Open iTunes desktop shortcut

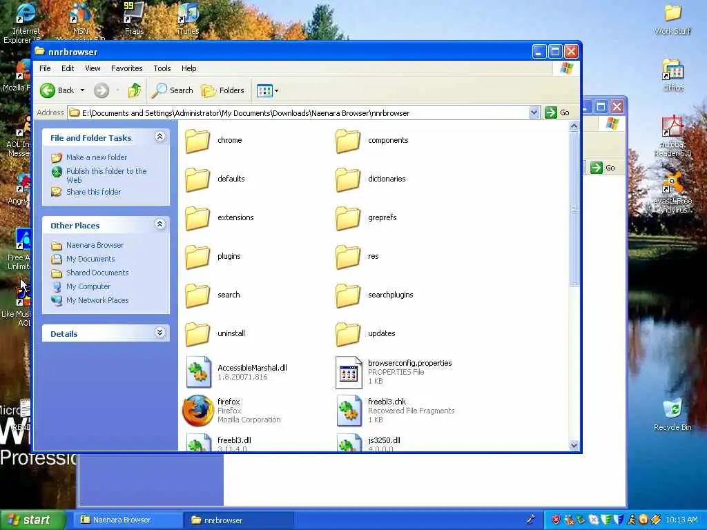click(x=188, y=19)
